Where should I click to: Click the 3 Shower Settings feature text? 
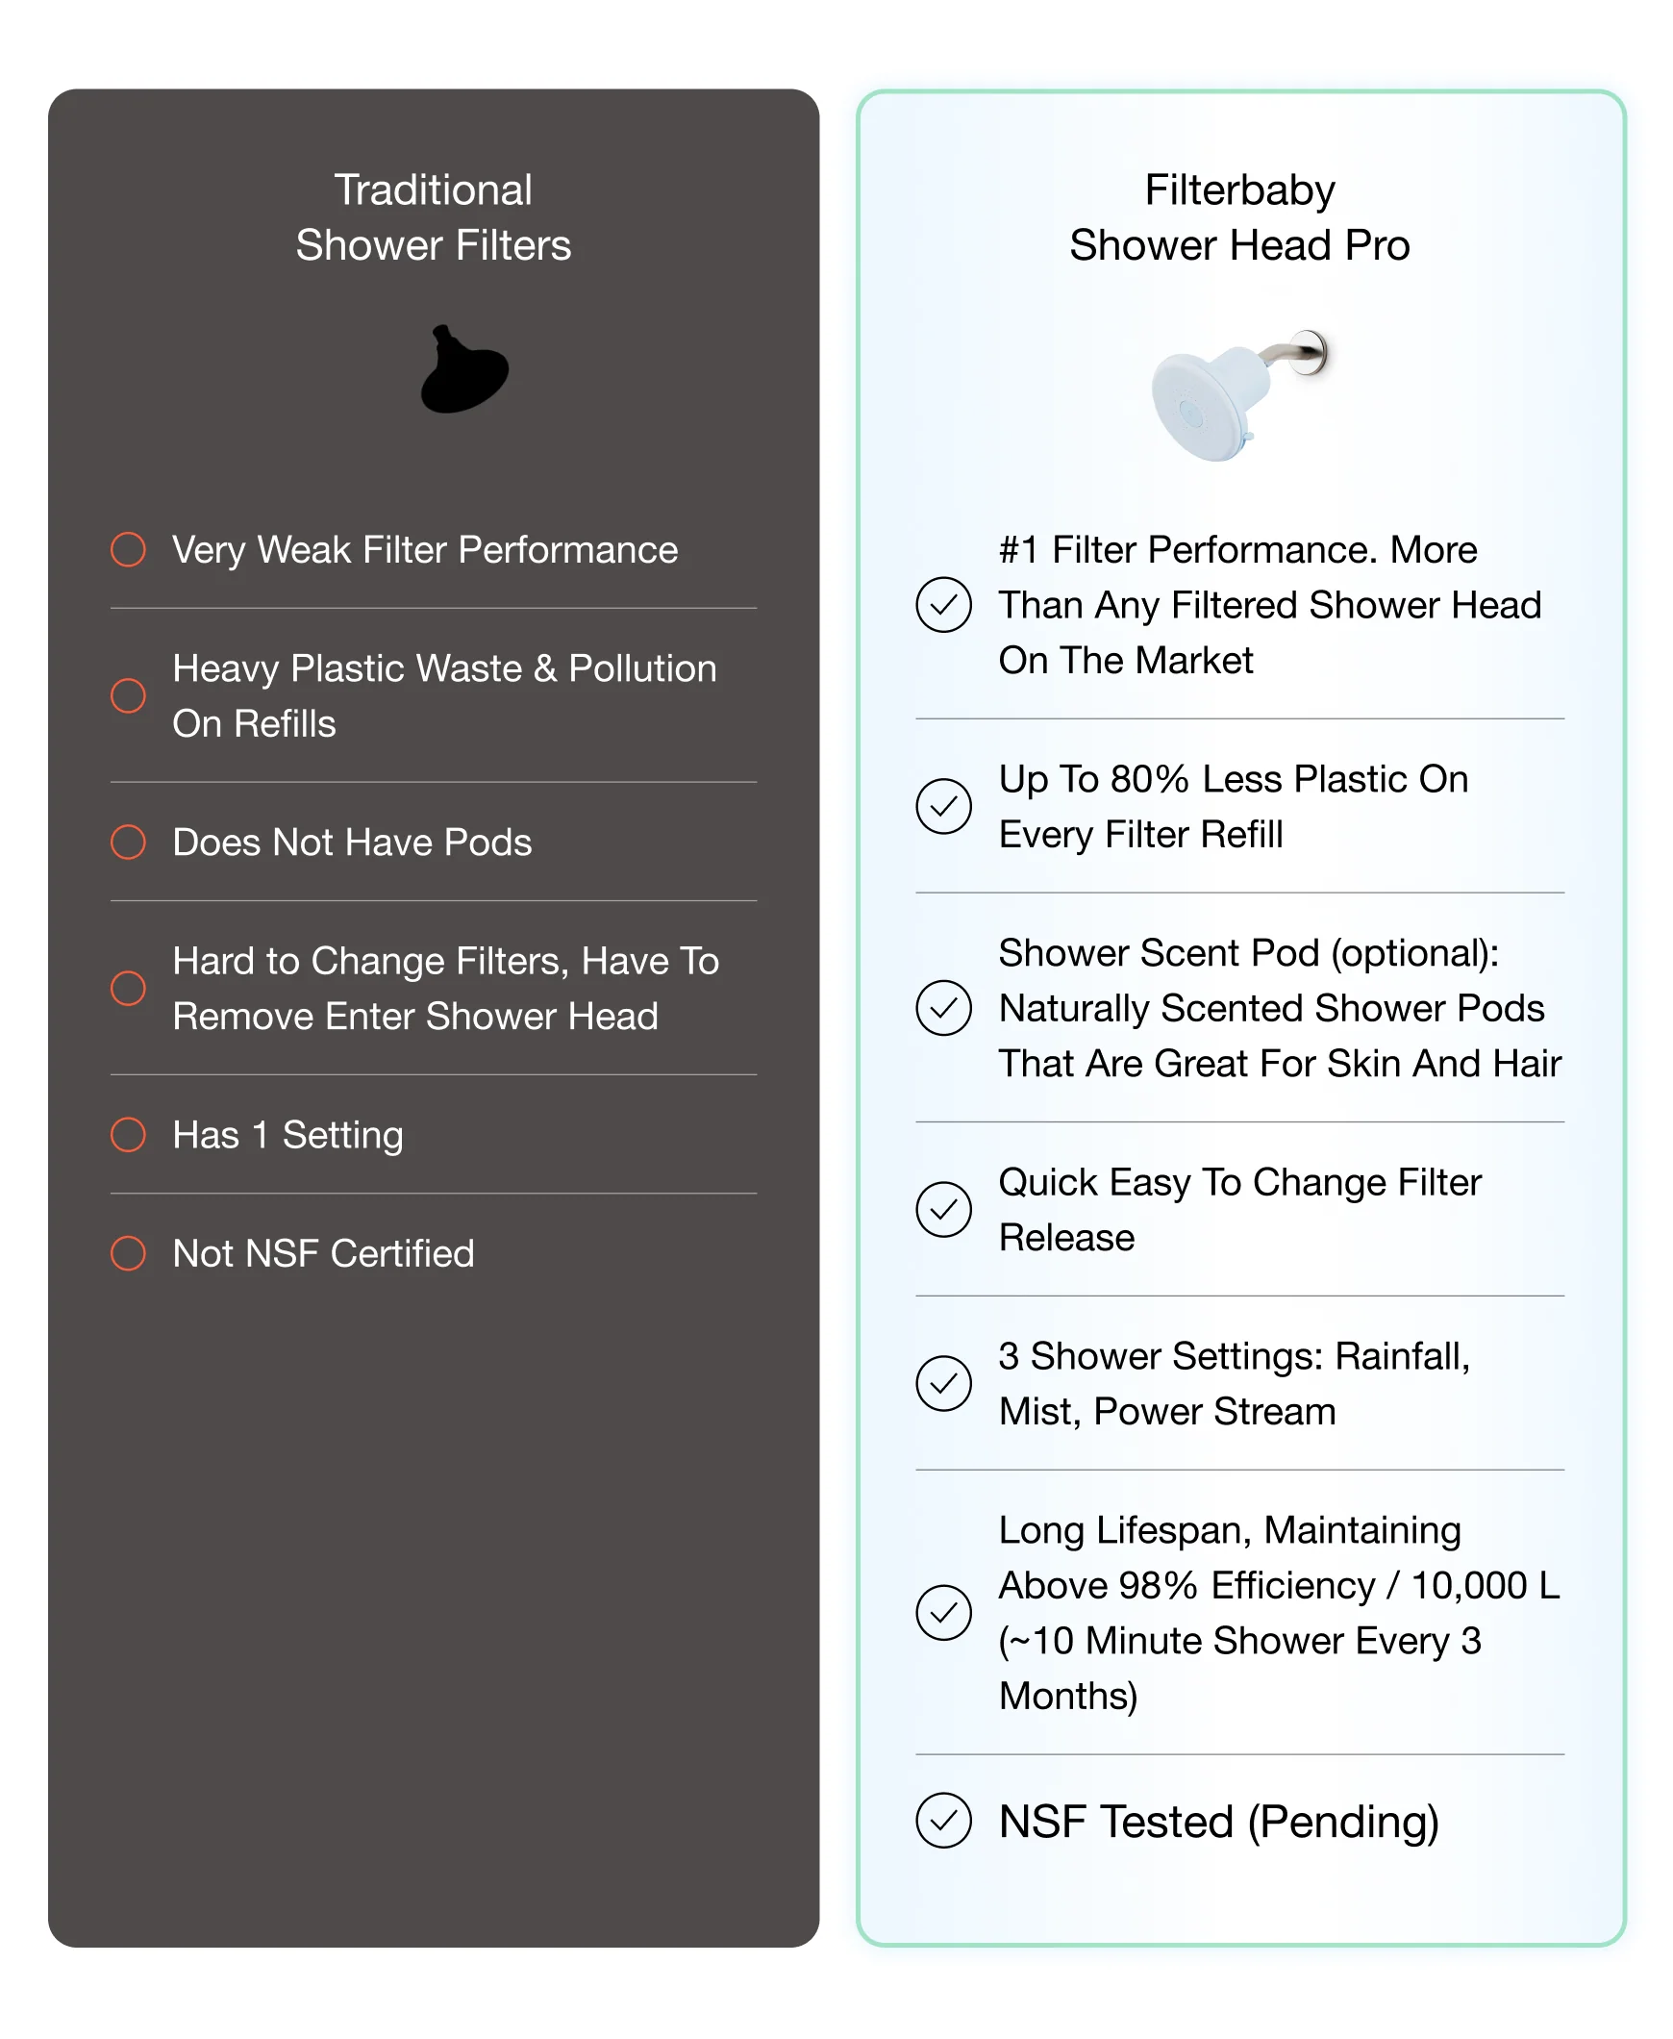(x=1234, y=1383)
